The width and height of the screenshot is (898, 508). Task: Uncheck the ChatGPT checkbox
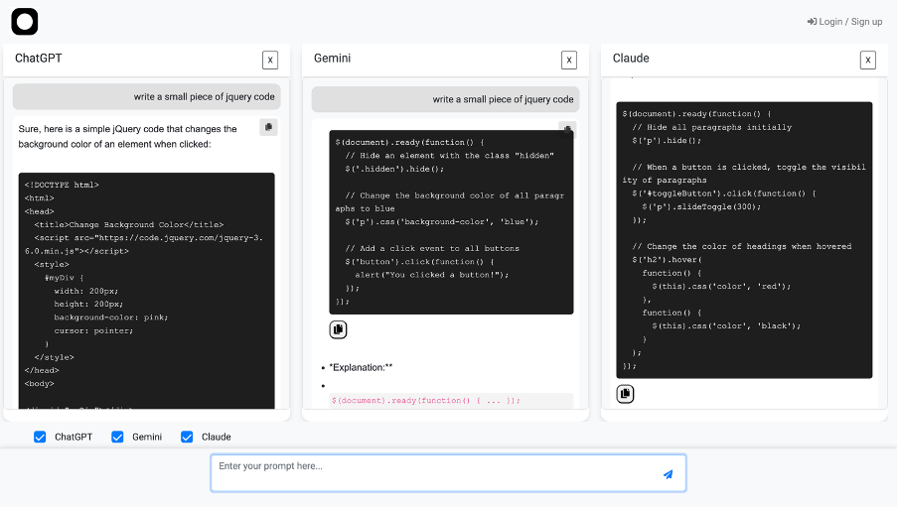point(40,438)
